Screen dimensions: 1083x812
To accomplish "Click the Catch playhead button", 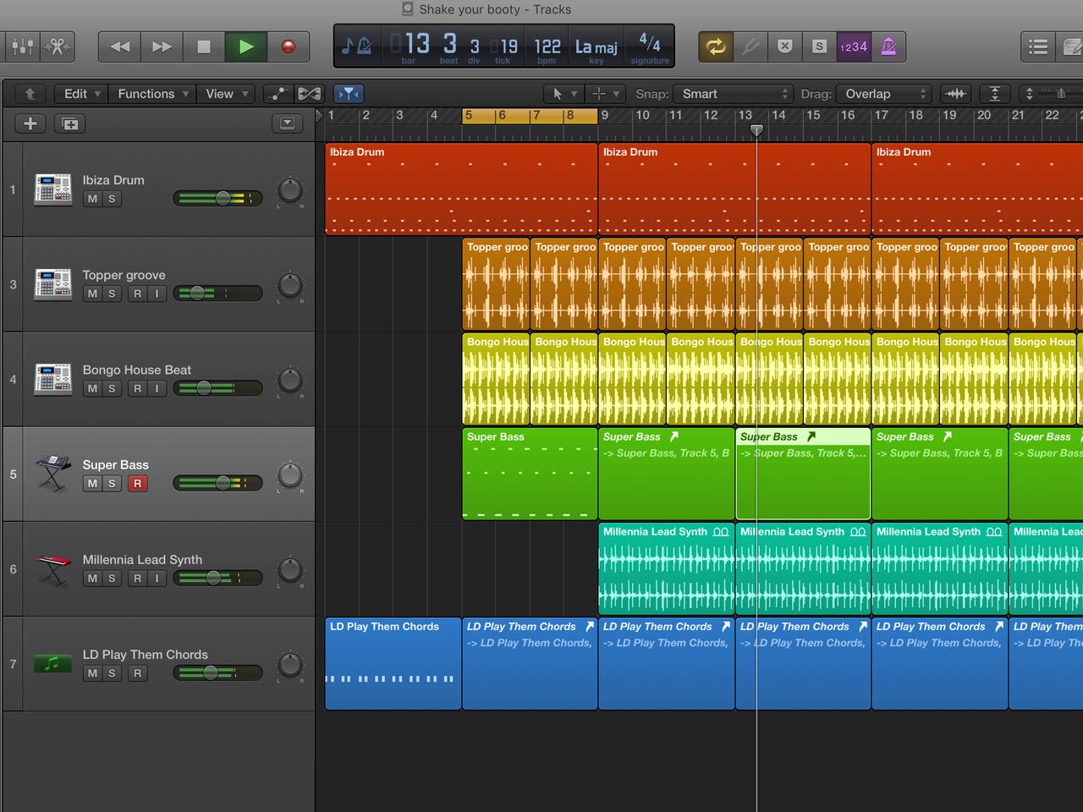I will (x=349, y=94).
